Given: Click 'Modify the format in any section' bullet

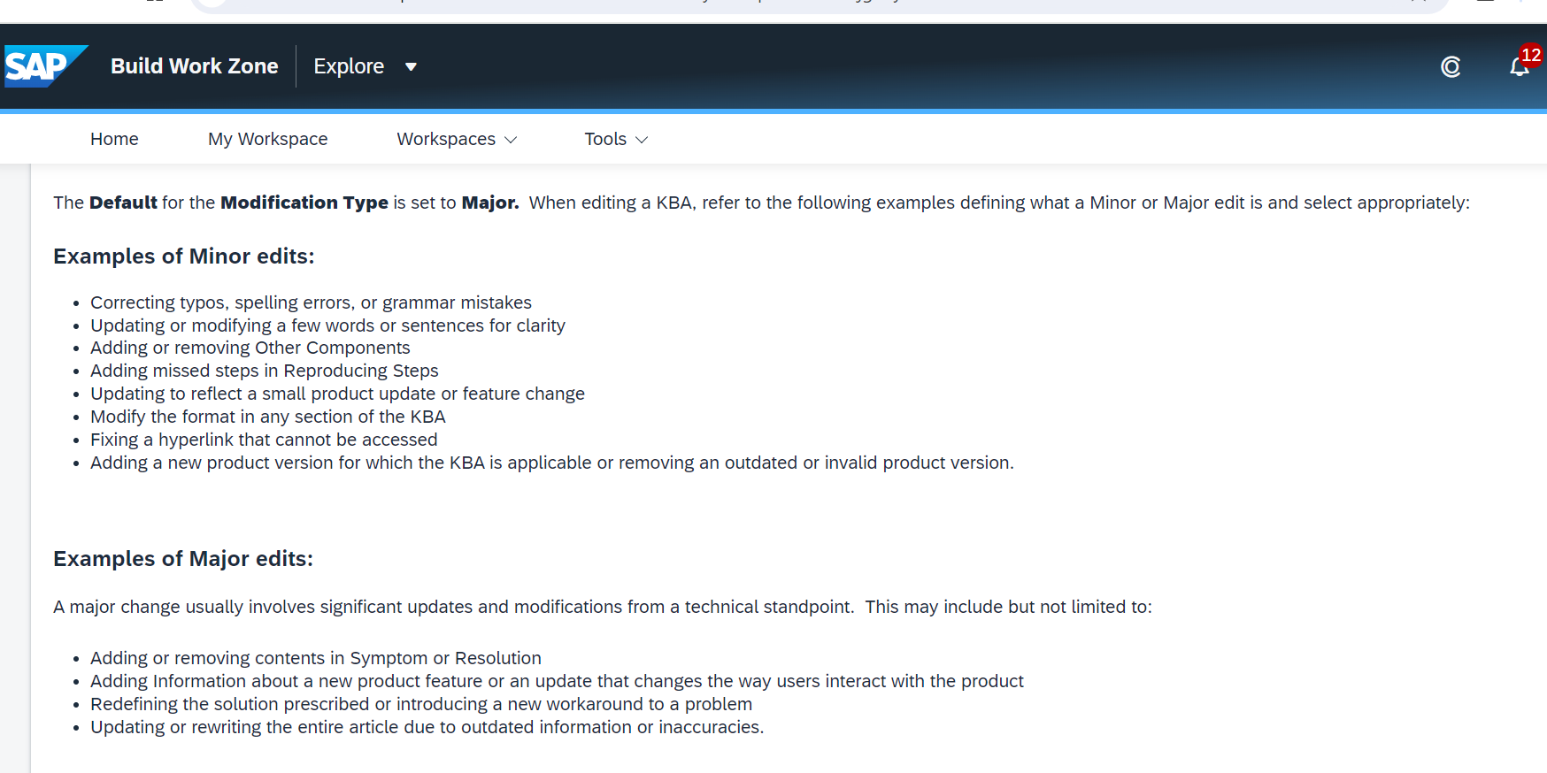Looking at the screenshot, I should click(x=267, y=417).
